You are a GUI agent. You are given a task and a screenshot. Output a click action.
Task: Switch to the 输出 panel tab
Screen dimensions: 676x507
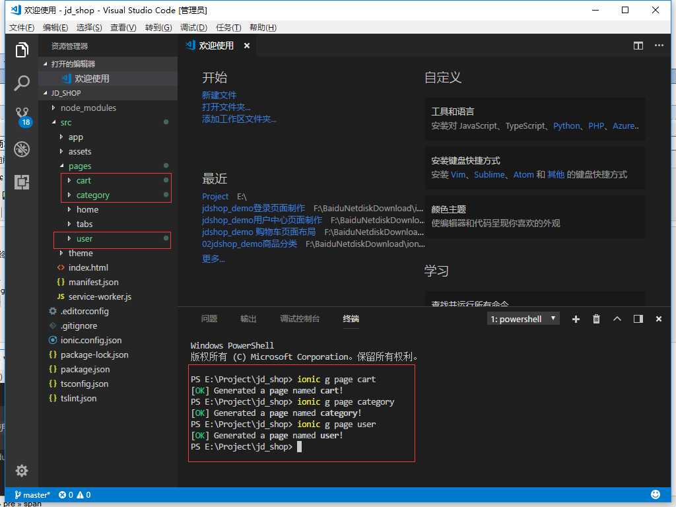(x=248, y=319)
